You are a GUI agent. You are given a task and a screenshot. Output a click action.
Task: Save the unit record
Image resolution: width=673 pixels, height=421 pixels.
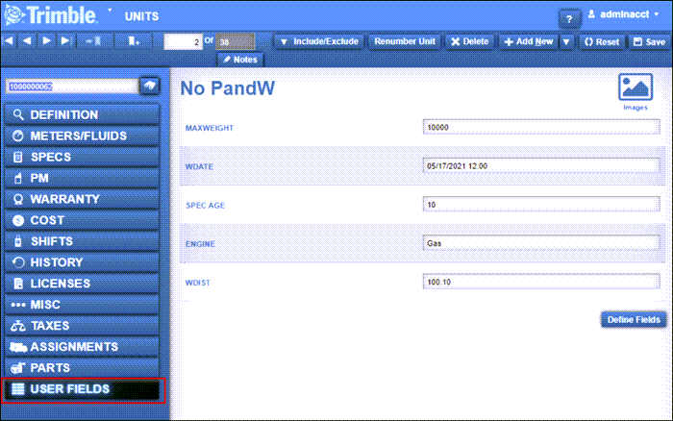tap(649, 41)
